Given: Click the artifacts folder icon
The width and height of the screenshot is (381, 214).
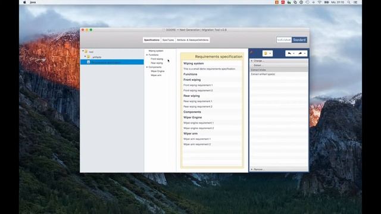Looking at the screenshot, I should (89, 57).
